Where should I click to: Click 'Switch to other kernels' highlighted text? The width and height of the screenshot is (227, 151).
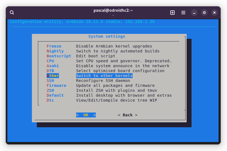click(x=104, y=76)
